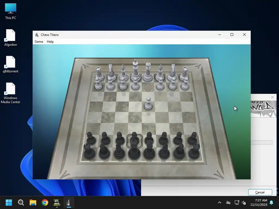The height and width of the screenshot is (209, 279).
Task: Close the Chess Titans window
Action: pyautogui.click(x=244, y=35)
